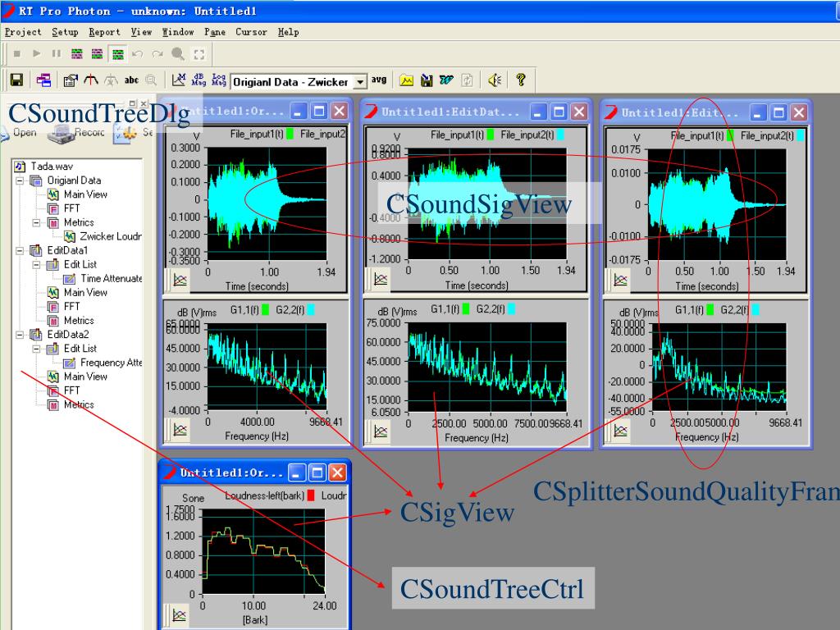This screenshot has height=630, width=840.
Task: Click the red Loudness-left(bark) legend swatch
Action: click(x=311, y=495)
